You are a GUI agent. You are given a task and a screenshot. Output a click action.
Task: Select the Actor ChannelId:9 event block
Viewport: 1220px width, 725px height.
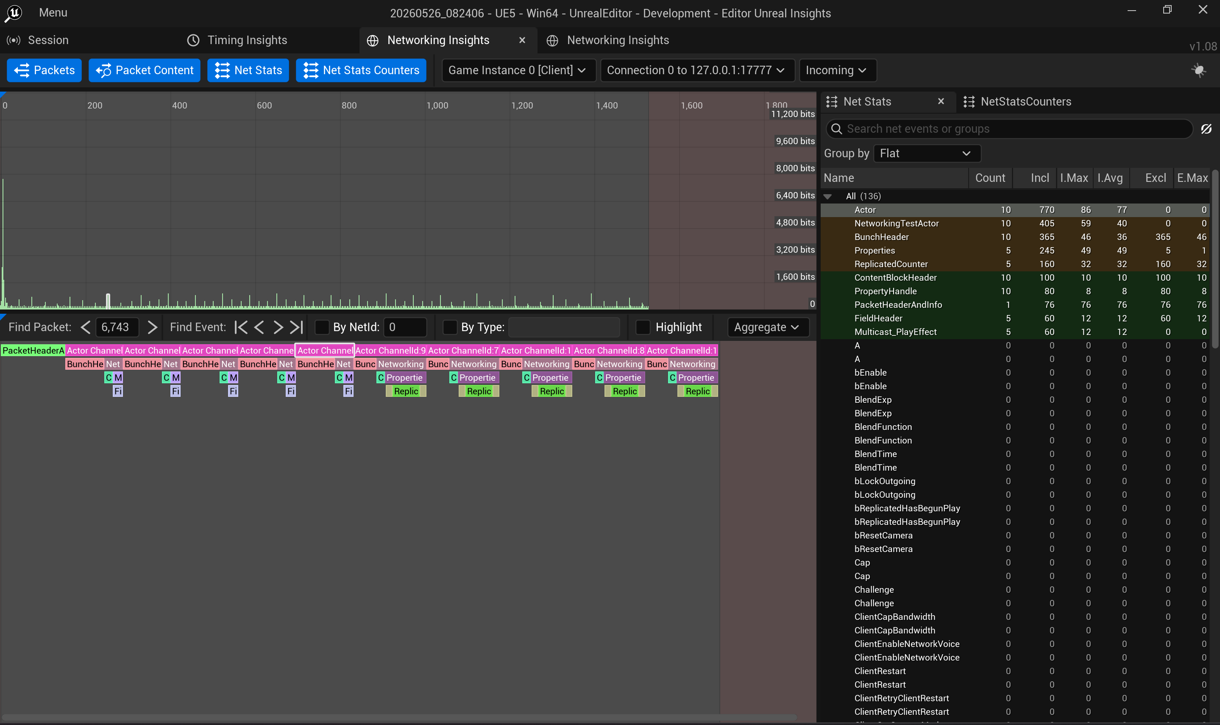coord(390,351)
